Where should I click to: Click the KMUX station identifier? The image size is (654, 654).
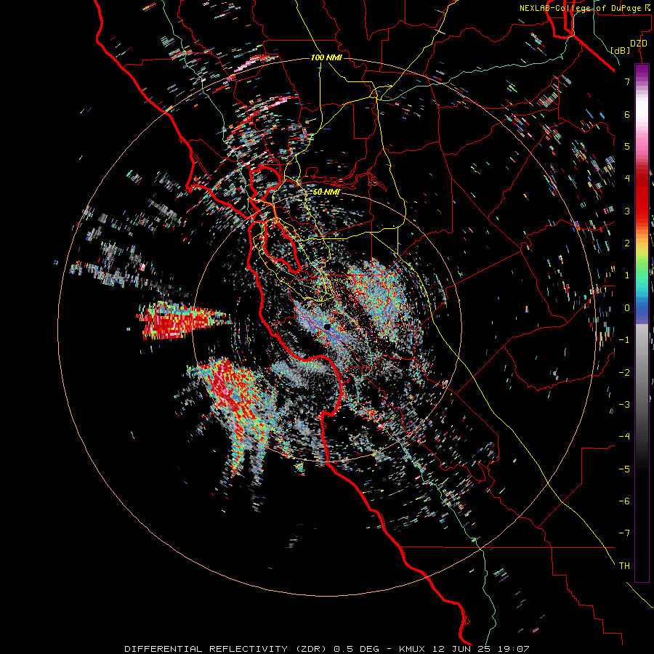coord(412,649)
